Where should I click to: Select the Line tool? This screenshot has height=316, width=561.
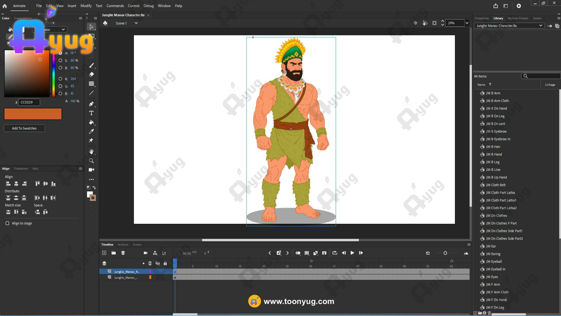pos(91,93)
